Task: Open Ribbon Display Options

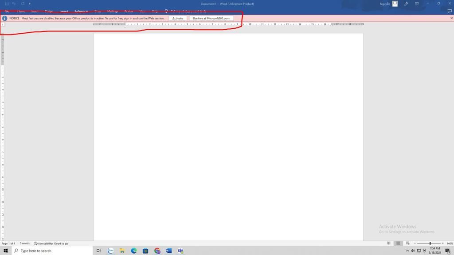Action: click(x=417, y=4)
